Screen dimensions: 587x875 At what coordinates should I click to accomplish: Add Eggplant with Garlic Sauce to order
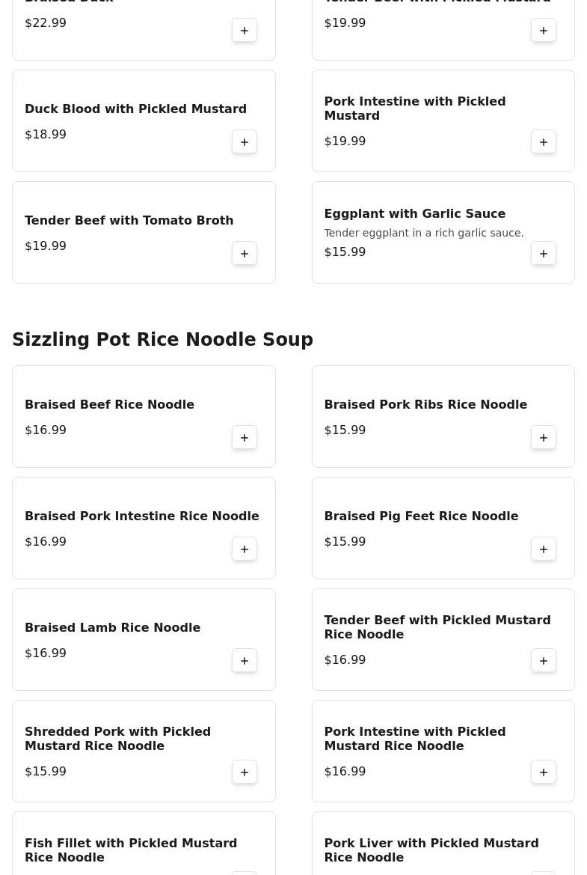(x=544, y=254)
